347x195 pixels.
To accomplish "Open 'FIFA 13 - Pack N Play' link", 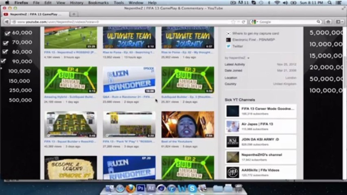I will [129, 141].
